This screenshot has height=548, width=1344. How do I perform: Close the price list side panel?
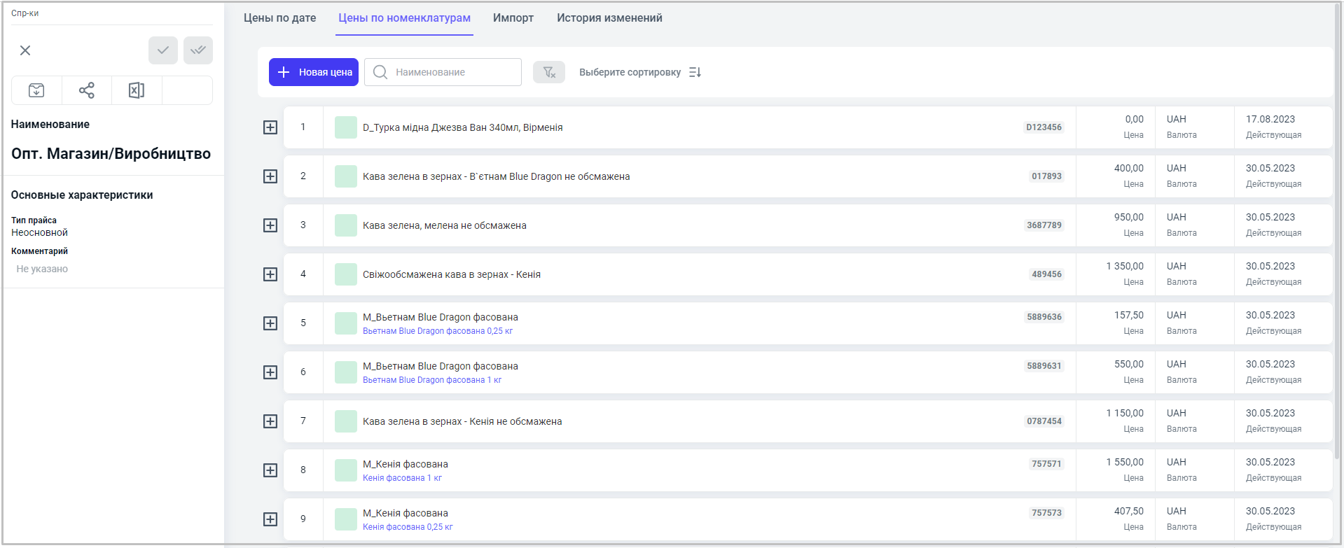pos(25,50)
